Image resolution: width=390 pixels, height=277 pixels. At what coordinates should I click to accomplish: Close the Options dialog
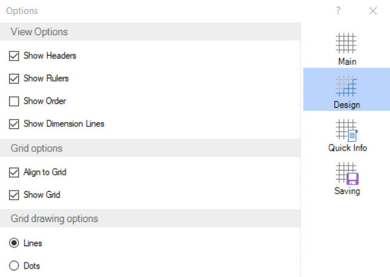[372, 10]
